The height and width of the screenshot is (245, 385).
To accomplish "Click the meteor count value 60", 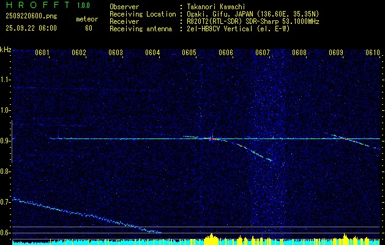I will pos(89,28).
